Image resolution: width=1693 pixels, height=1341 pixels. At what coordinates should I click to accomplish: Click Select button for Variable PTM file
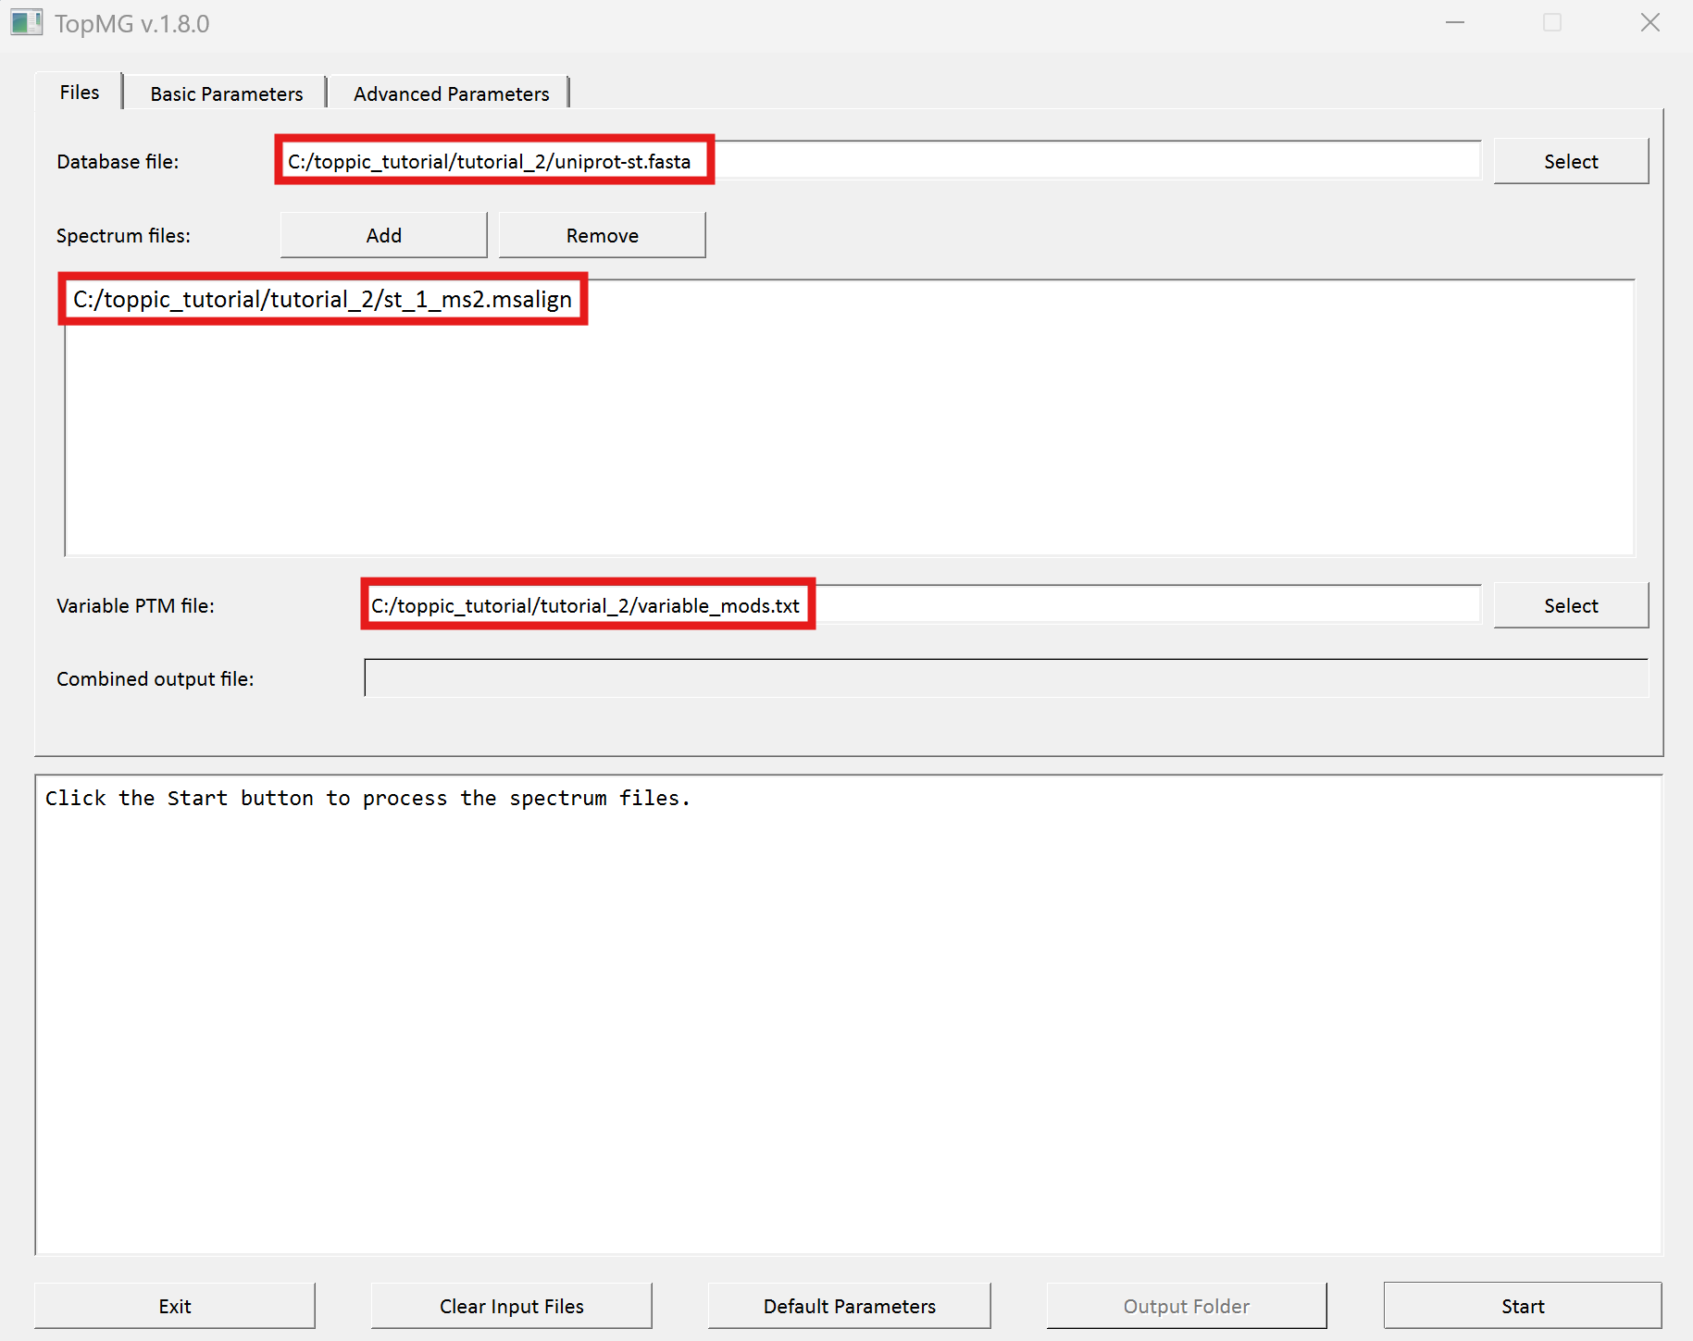click(1571, 605)
